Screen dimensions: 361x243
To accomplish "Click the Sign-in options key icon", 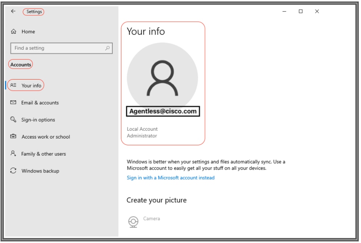I will (13, 119).
